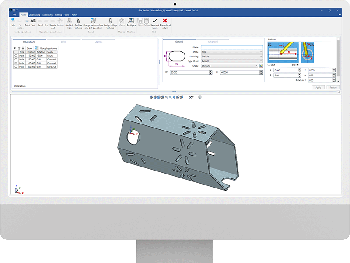Delete the operation with the X icon

click(14, 48)
